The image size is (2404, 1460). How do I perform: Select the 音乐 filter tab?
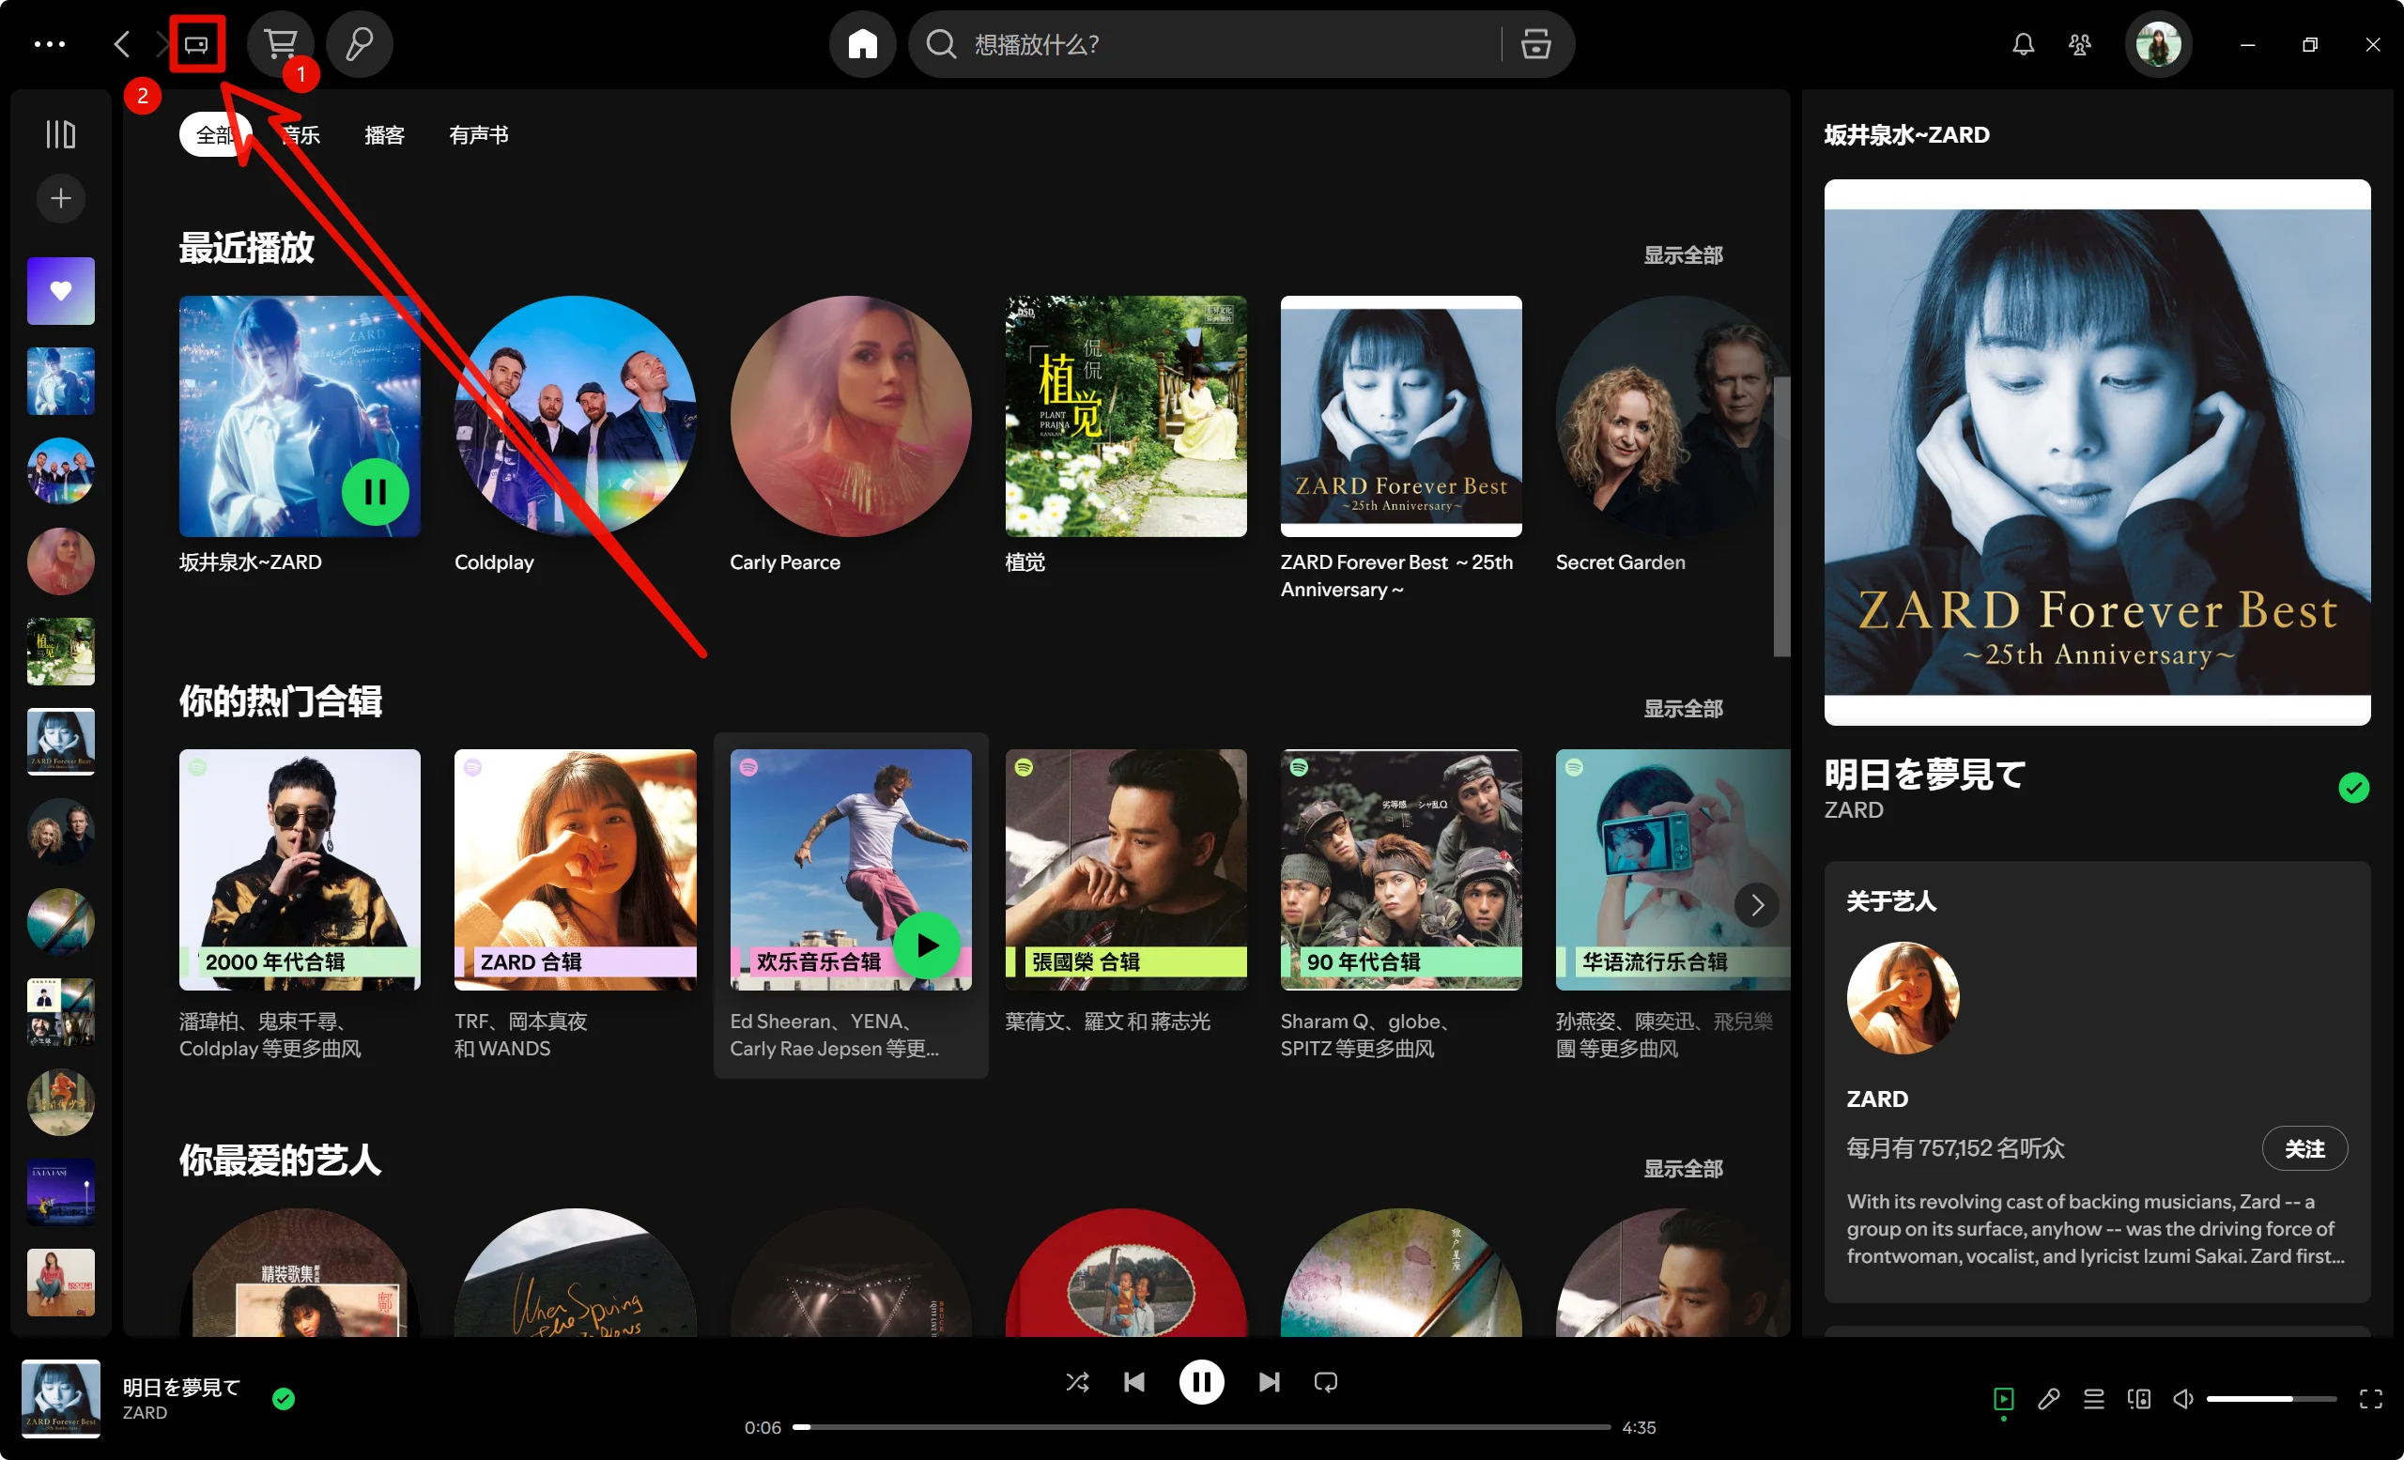click(300, 134)
